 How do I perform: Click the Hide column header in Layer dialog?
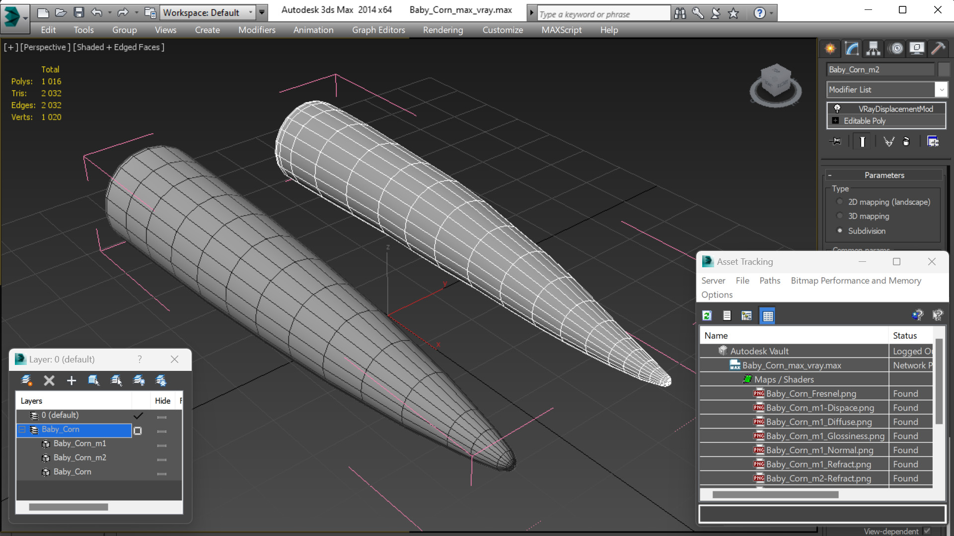(162, 401)
